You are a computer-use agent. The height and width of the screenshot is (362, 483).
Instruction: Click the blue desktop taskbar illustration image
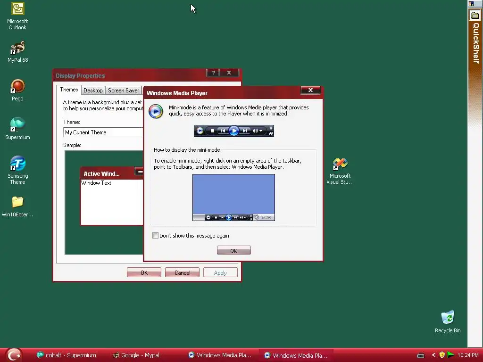pyautogui.click(x=234, y=197)
